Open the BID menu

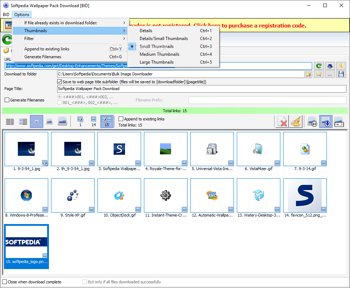6,14
